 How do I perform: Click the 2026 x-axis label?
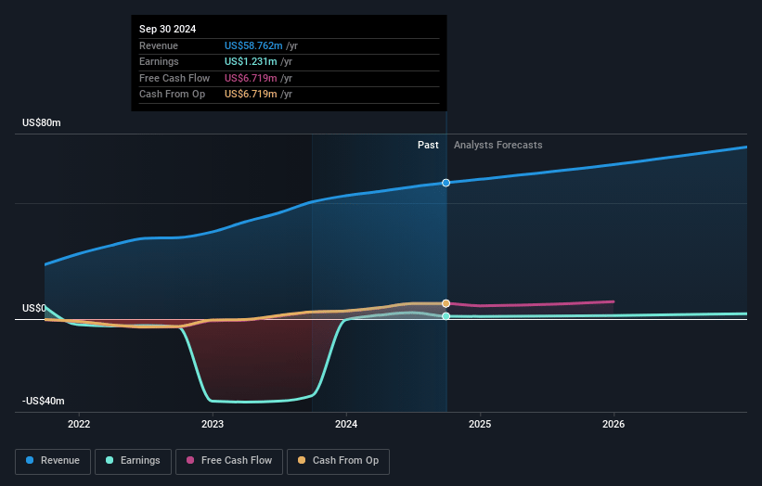(613, 424)
